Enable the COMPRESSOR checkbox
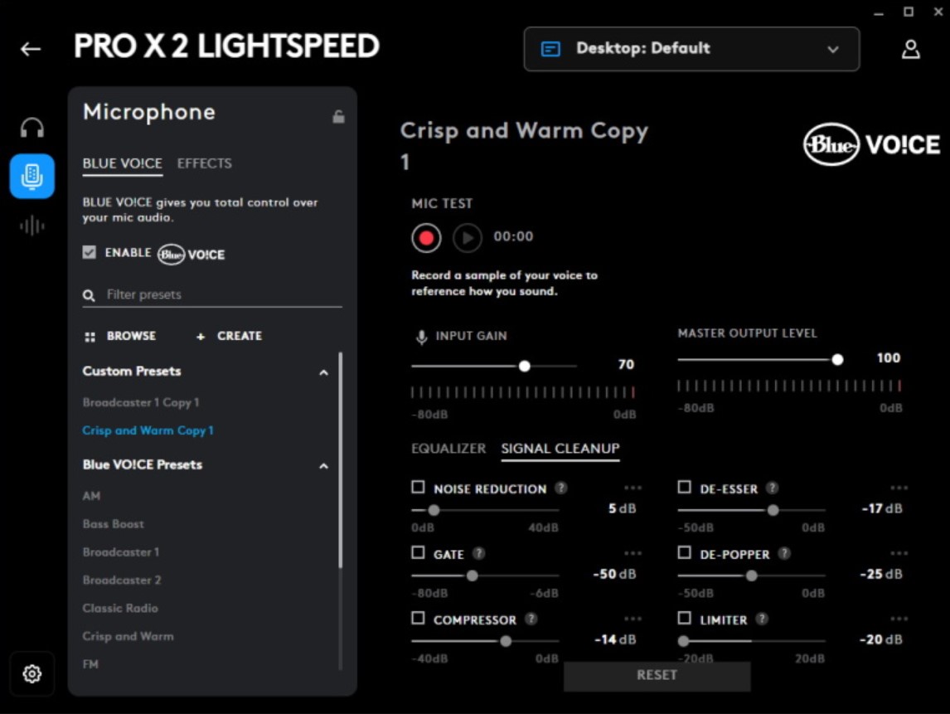 point(417,619)
